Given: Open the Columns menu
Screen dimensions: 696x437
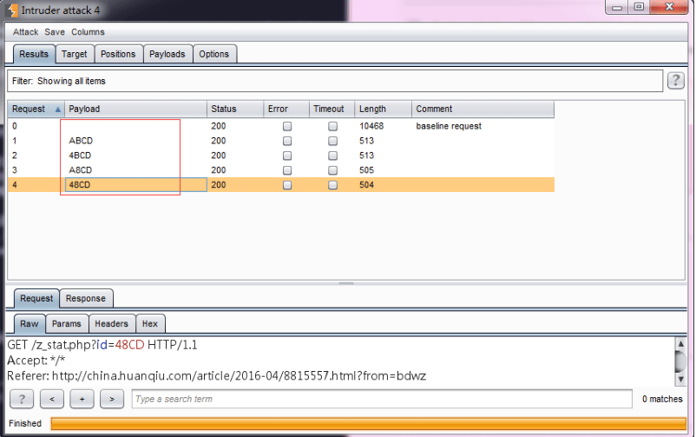Looking at the screenshot, I should pos(88,32).
